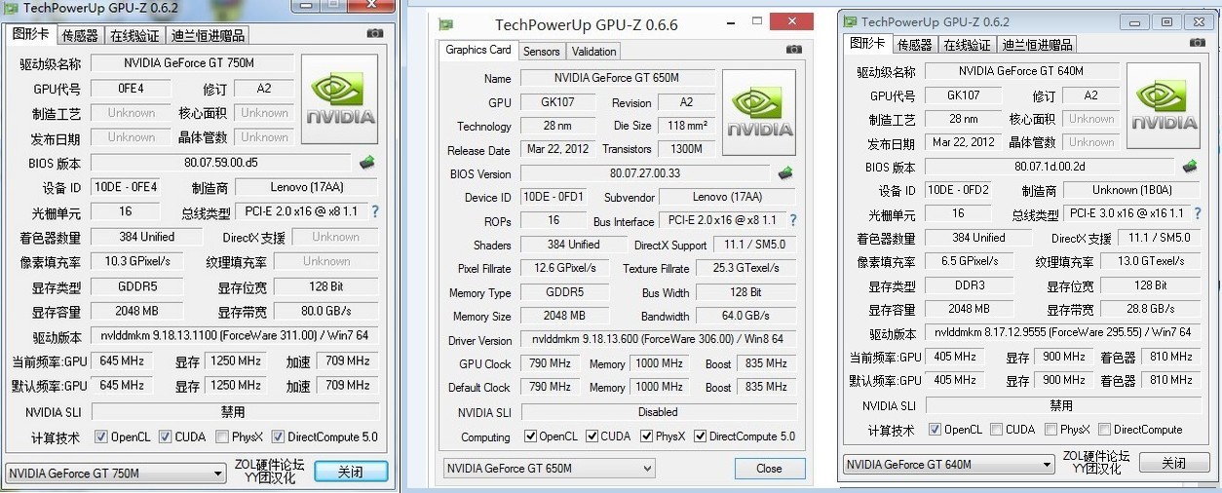Click GPU-Z title bar icon in GT 650M window
The image size is (1222, 493).
446,24
